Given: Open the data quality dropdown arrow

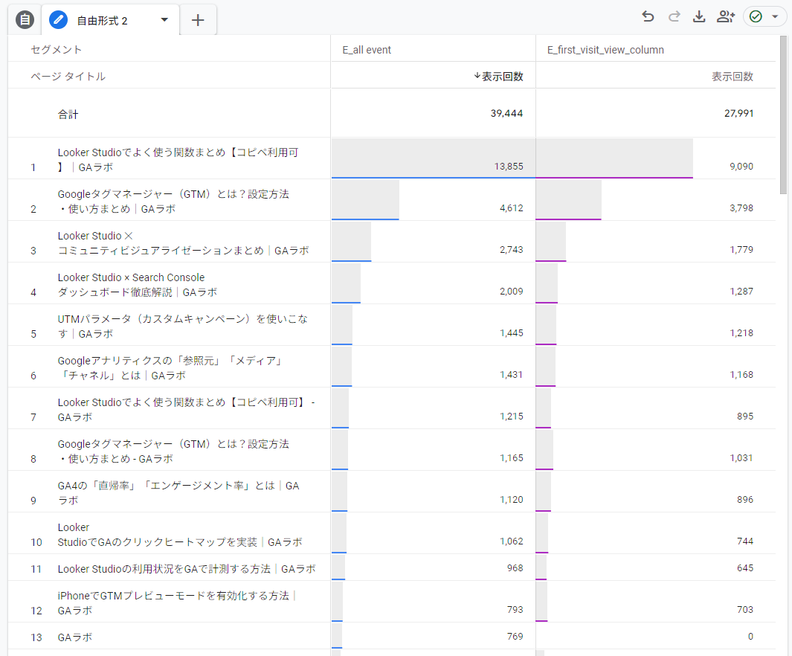Looking at the screenshot, I should (775, 16).
